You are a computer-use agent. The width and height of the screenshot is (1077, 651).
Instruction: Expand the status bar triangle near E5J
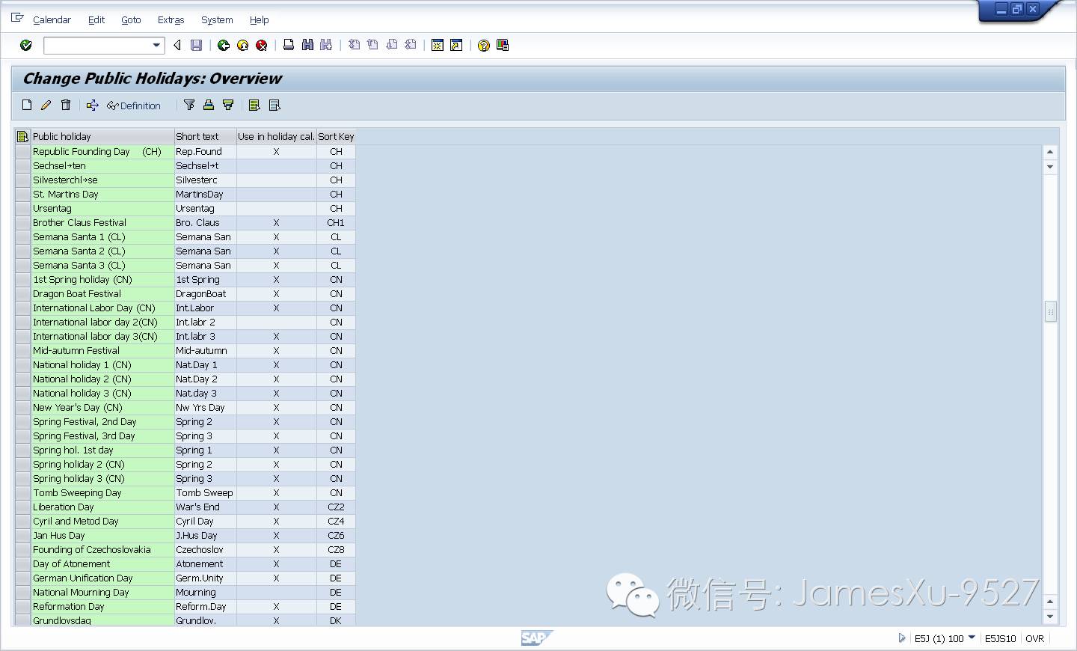901,638
